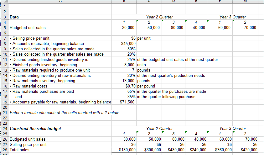Select row header 5
Viewport: 264px width, 155px height.
(5, 27)
